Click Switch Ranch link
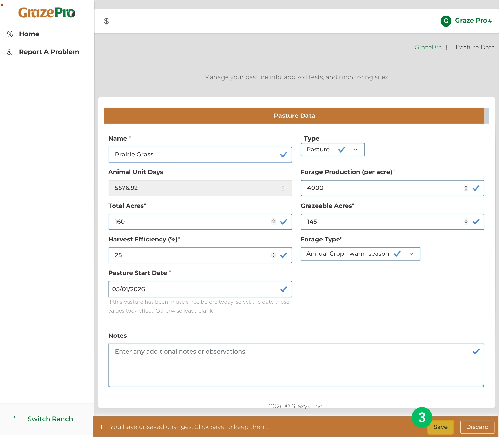499x437 pixels. 50,419
